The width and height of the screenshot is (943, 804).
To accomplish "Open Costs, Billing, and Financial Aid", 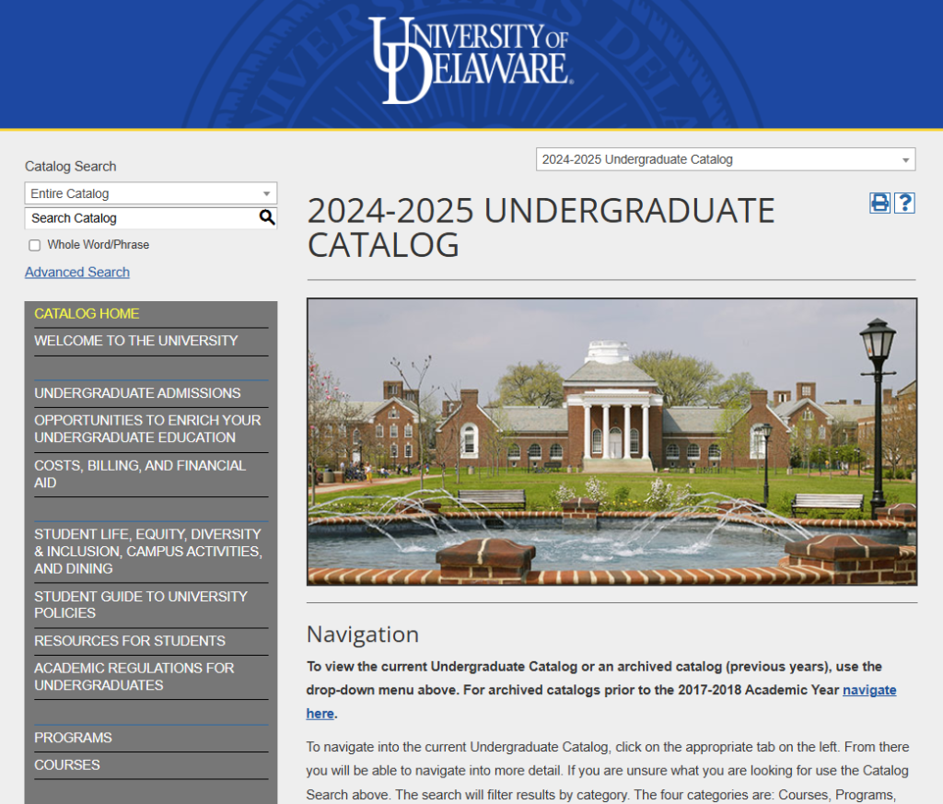I will point(140,474).
